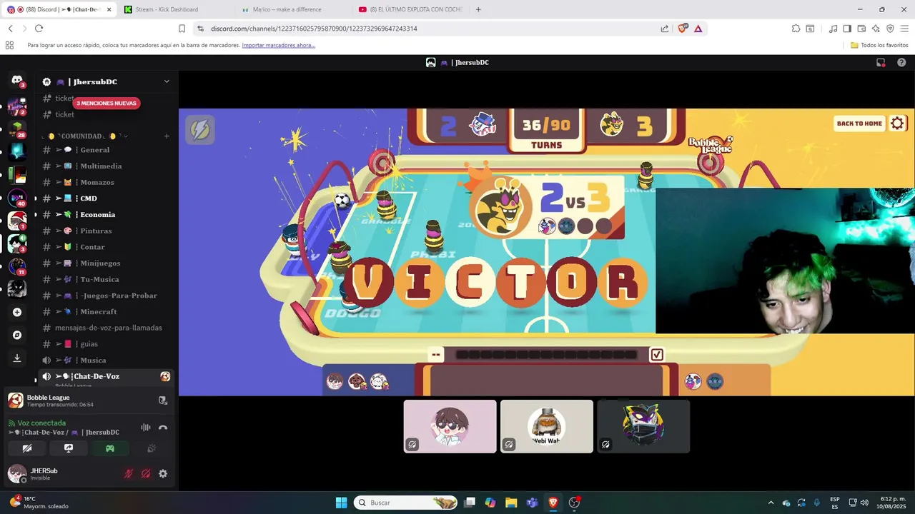Click BACK TO HOME game button

[x=859, y=124]
